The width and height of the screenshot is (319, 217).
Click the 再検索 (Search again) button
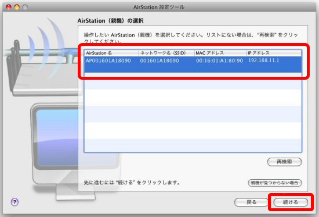pyautogui.click(x=284, y=162)
